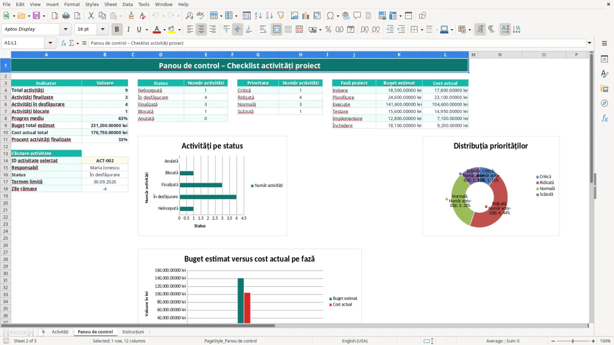Image resolution: width=614 pixels, height=345 pixels.
Task: Enable the AutoFilter funnel
Action: tap(280, 16)
